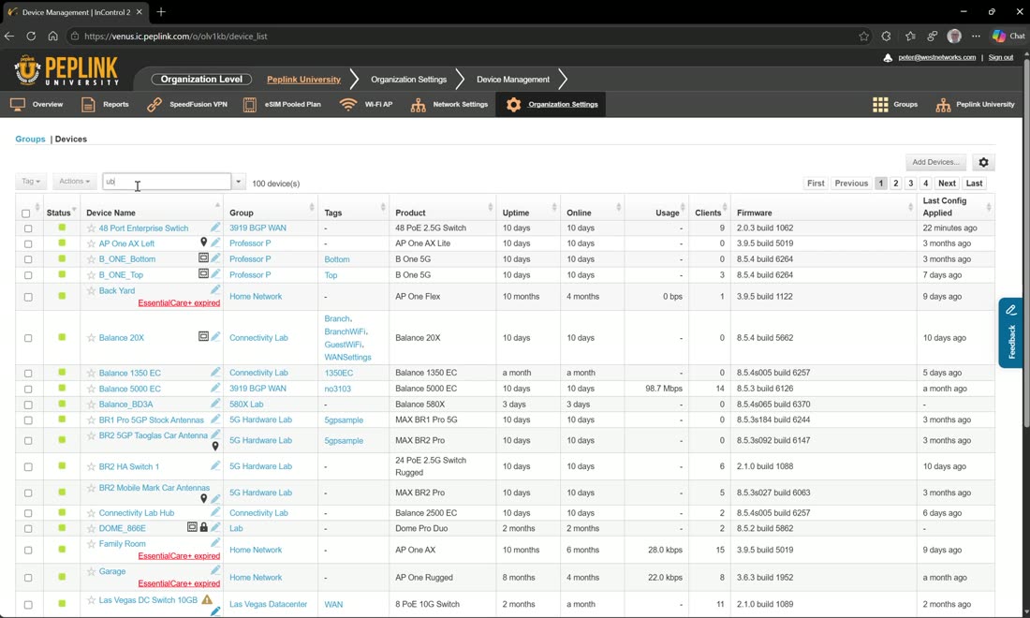Image resolution: width=1030 pixels, height=618 pixels.
Task: Open eSIM Pooled Plan menu
Action: click(283, 105)
